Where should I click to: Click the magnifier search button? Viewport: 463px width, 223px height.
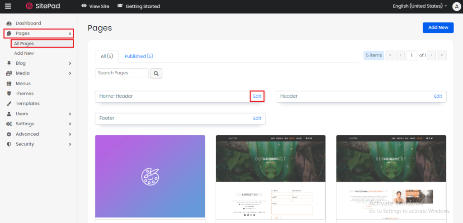(156, 73)
